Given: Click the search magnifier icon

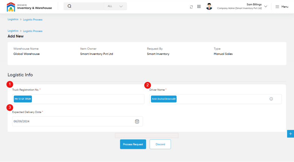Looking at the screenshot, I should [69, 6].
